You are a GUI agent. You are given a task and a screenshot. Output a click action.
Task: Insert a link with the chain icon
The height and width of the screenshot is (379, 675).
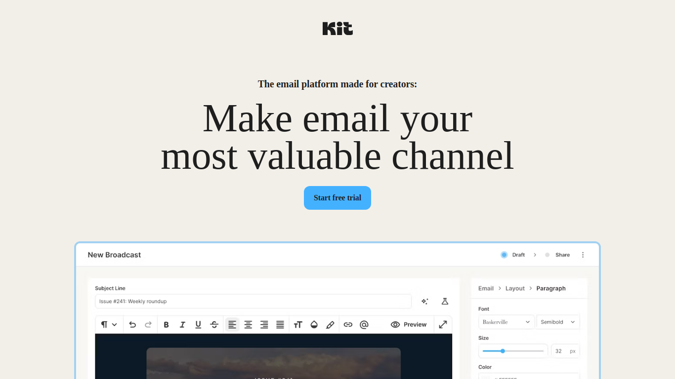coord(348,324)
